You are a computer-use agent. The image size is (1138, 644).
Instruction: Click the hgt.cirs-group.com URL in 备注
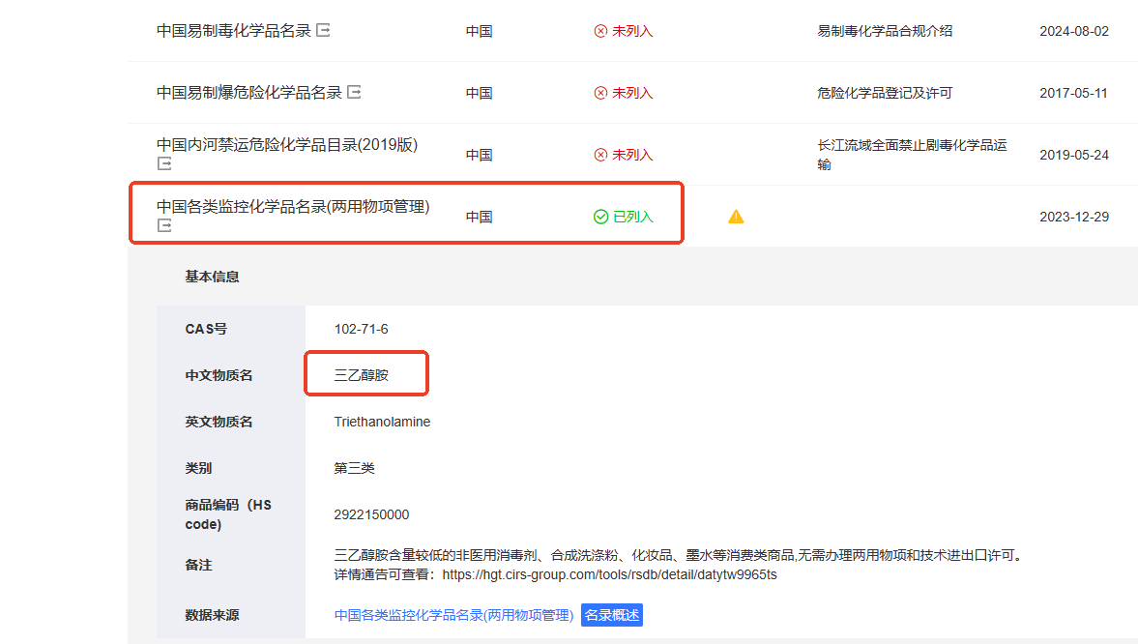609,575
